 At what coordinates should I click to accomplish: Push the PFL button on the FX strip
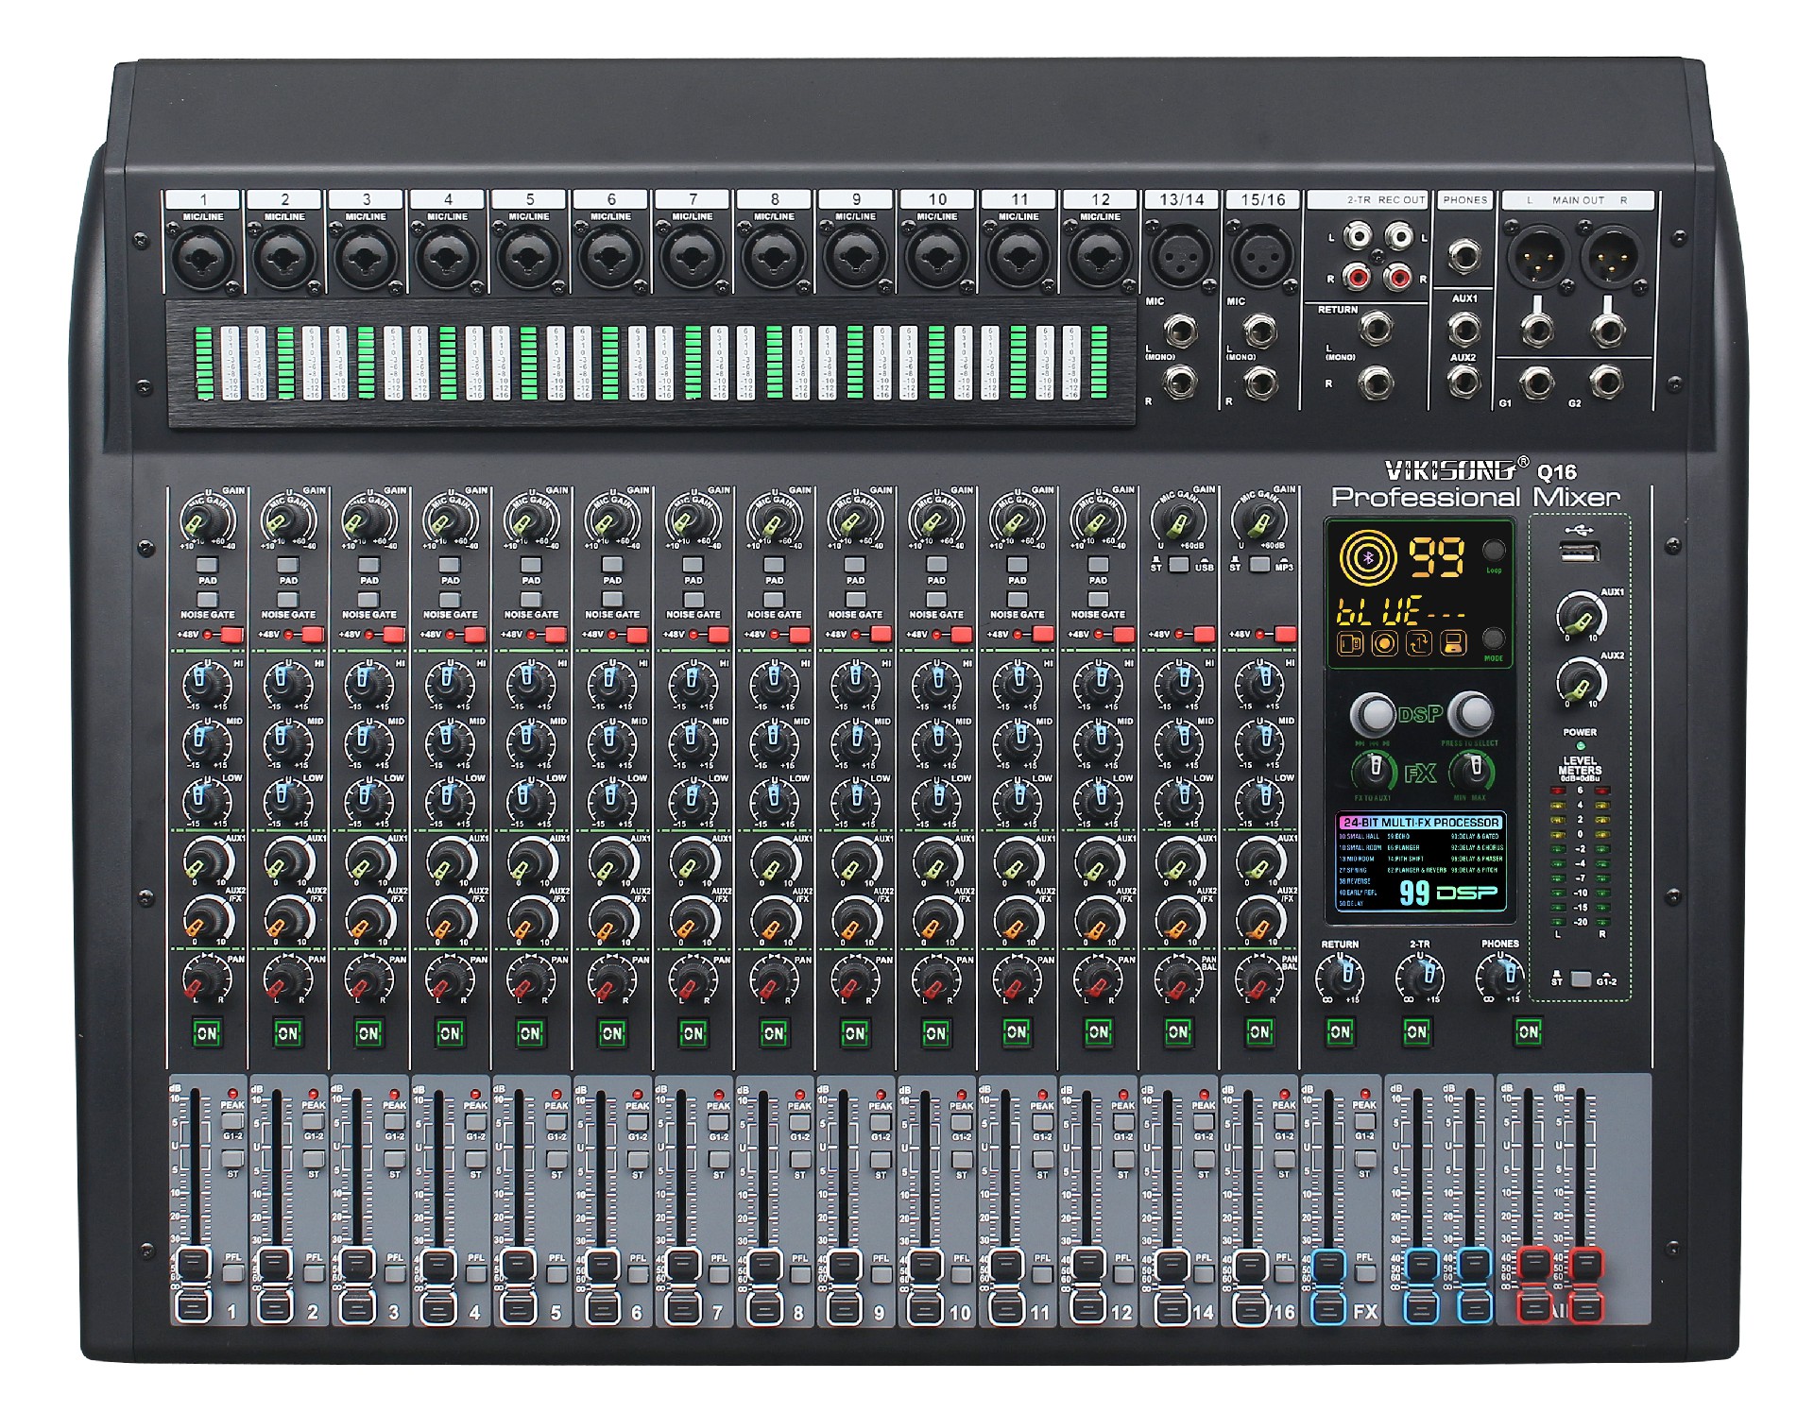1364,1274
